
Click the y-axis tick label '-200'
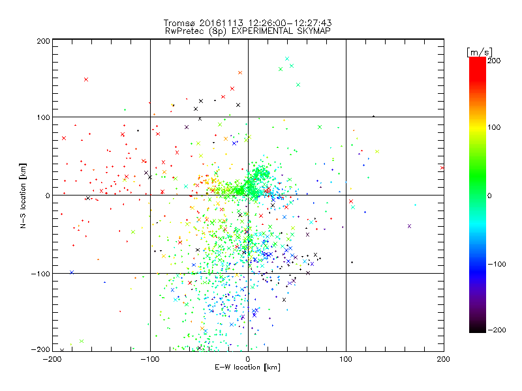pyautogui.click(x=40, y=349)
